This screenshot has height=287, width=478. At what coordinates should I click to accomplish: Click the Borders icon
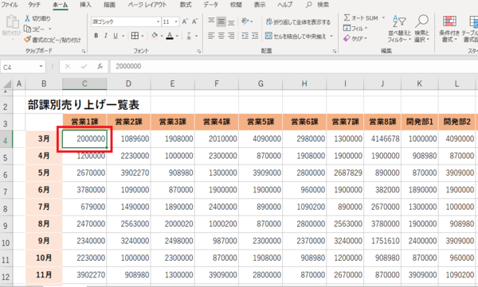coord(135,36)
